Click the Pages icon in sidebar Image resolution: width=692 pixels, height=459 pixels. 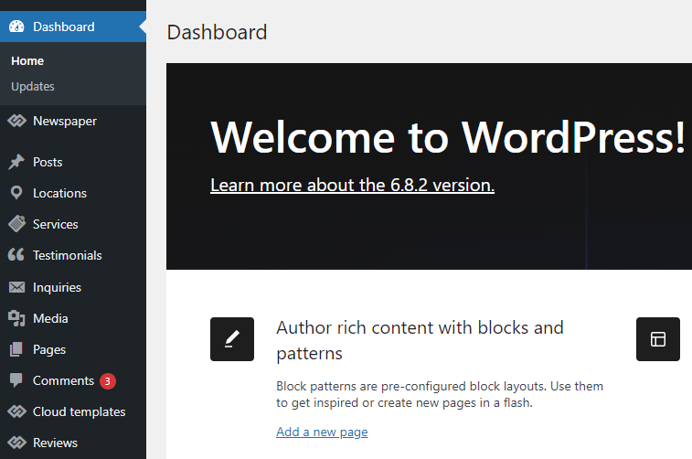[16, 349]
